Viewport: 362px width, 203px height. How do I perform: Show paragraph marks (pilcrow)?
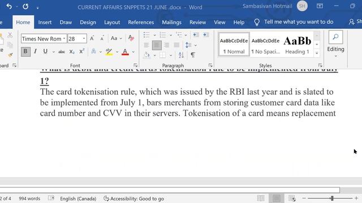[193, 55]
